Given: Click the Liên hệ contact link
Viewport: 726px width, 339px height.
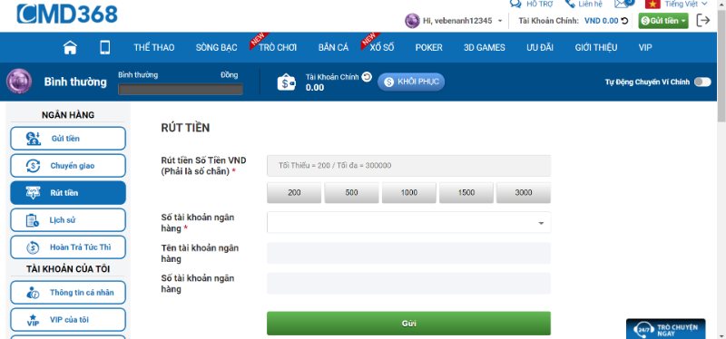Looking at the screenshot, I should click(x=591, y=4).
